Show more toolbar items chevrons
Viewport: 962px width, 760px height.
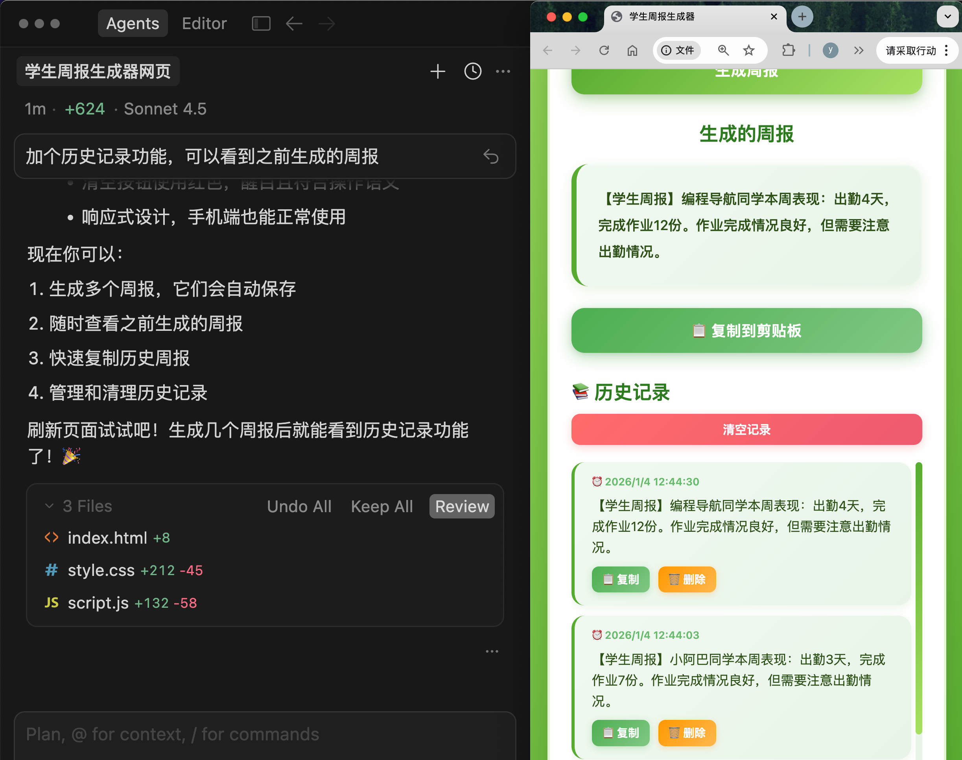(859, 50)
